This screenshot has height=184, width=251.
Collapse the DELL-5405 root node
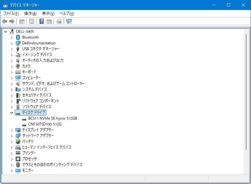(5, 32)
